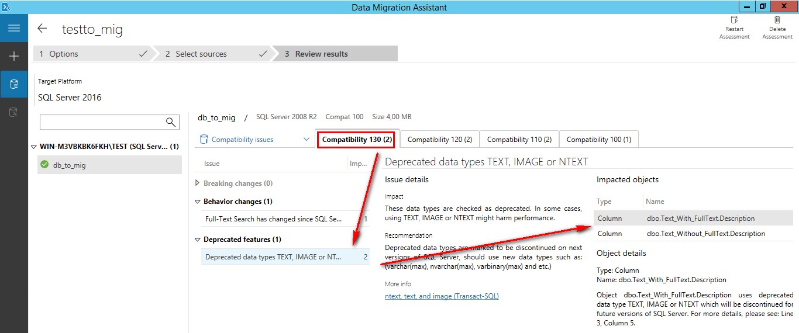The width and height of the screenshot is (799, 333).
Task: Click the SQL Server 2008 R2 label
Action: 287,117
